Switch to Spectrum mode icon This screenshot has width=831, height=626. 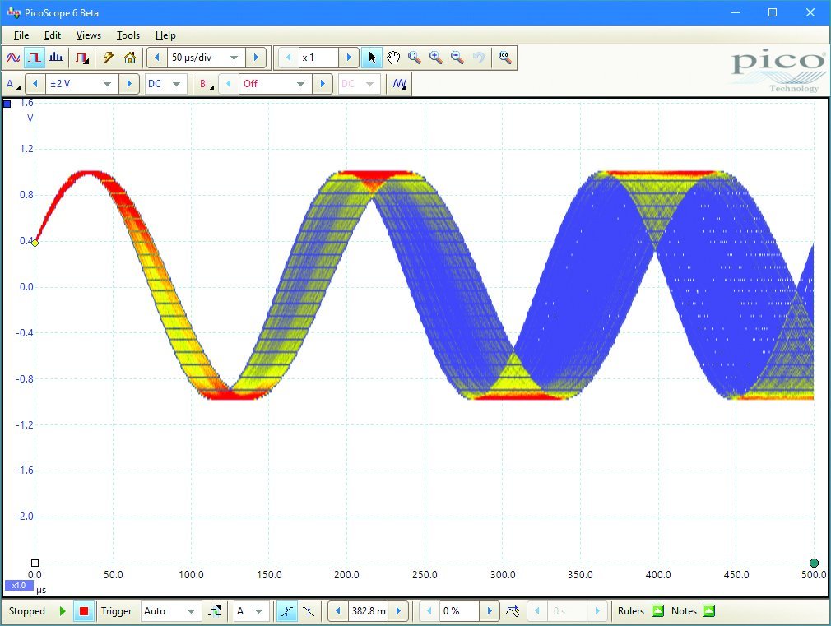pyautogui.click(x=56, y=58)
